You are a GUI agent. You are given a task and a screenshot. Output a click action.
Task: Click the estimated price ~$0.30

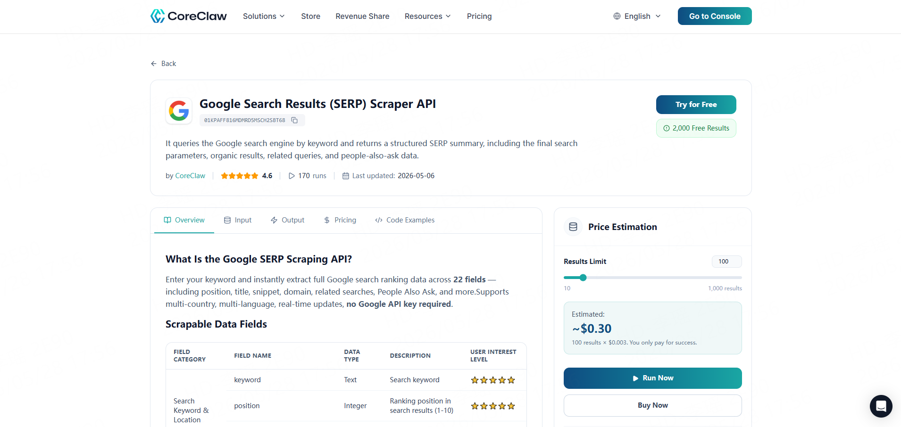[592, 328]
